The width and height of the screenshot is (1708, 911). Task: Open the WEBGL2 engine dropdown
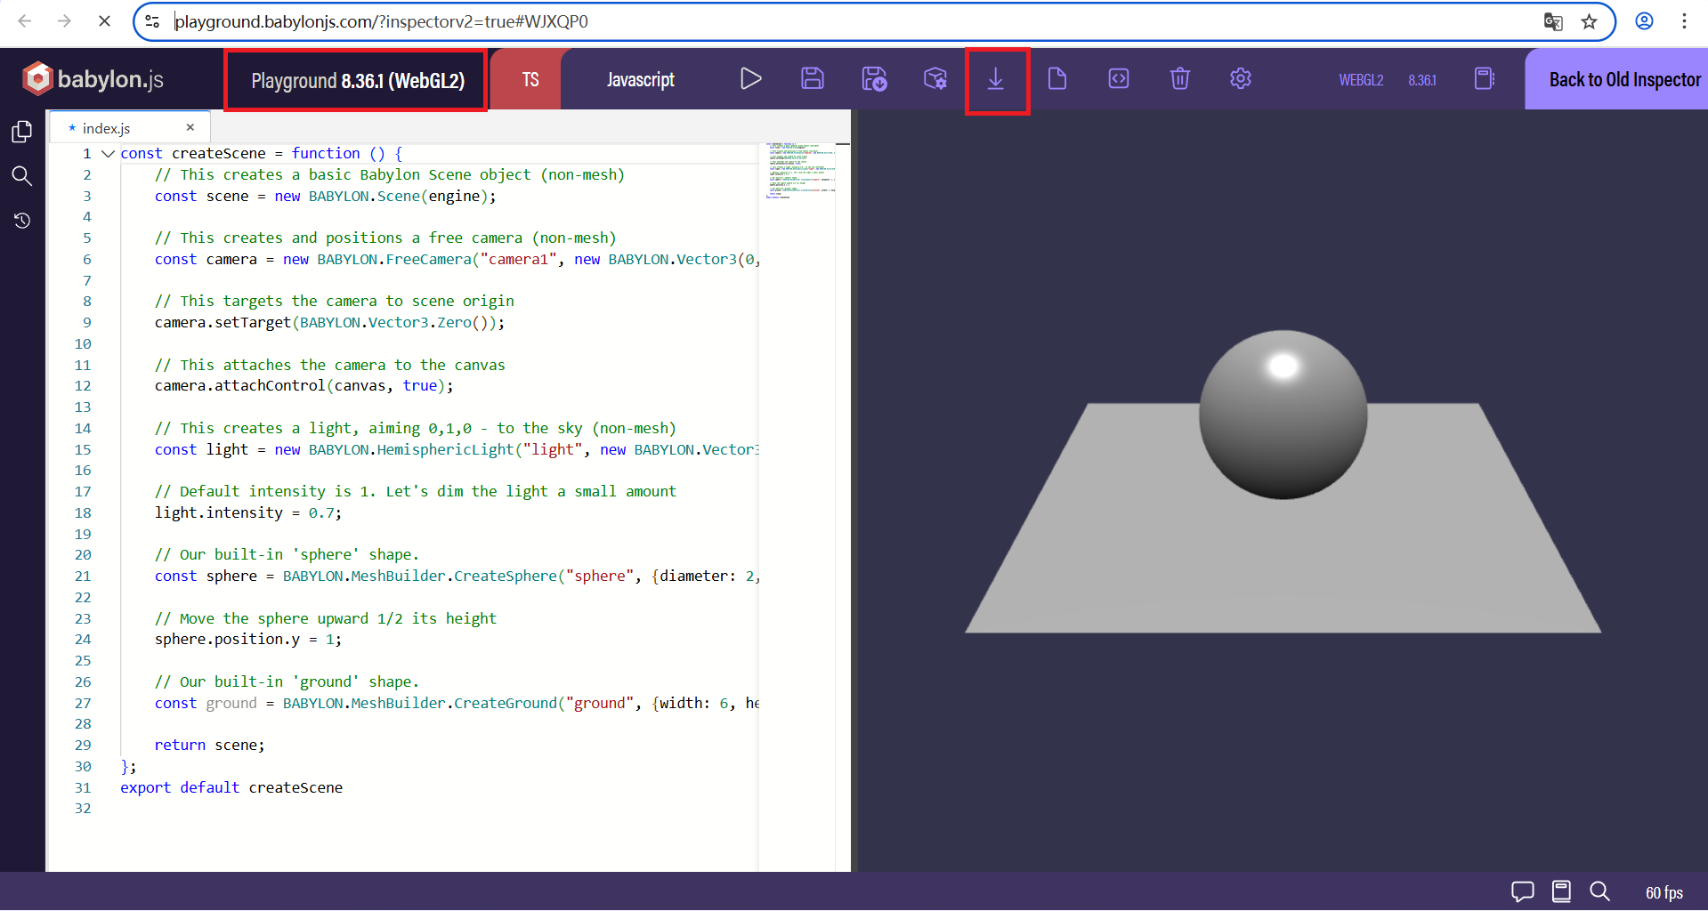coord(1361,80)
